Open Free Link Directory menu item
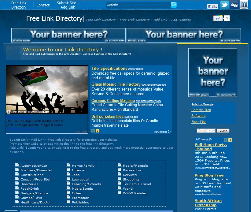The height and width of the screenshot is (212, 251). click(19, 5)
